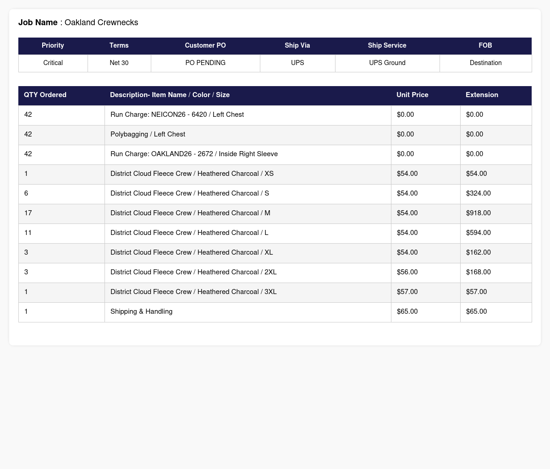Click the Terms column header
The height and width of the screenshot is (469, 550).
119,45
